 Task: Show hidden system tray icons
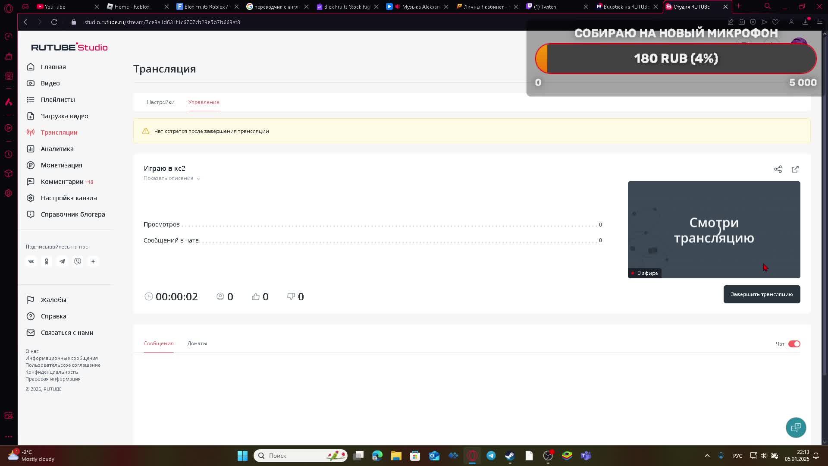707,456
